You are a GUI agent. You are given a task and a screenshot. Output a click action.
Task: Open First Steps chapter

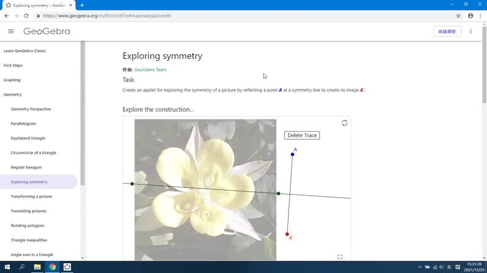pyautogui.click(x=13, y=65)
